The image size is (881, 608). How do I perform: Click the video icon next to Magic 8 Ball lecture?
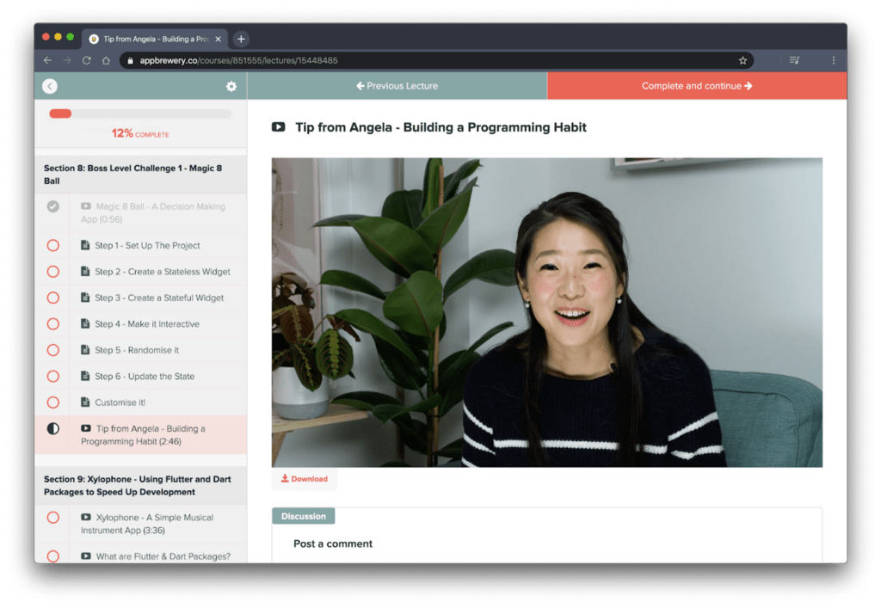(85, 206)
